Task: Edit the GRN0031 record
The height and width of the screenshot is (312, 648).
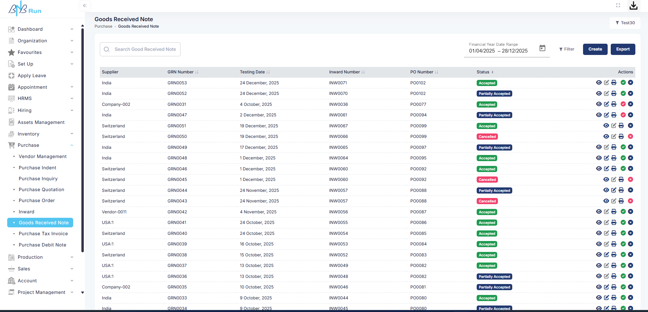Action: coord(606,104)
